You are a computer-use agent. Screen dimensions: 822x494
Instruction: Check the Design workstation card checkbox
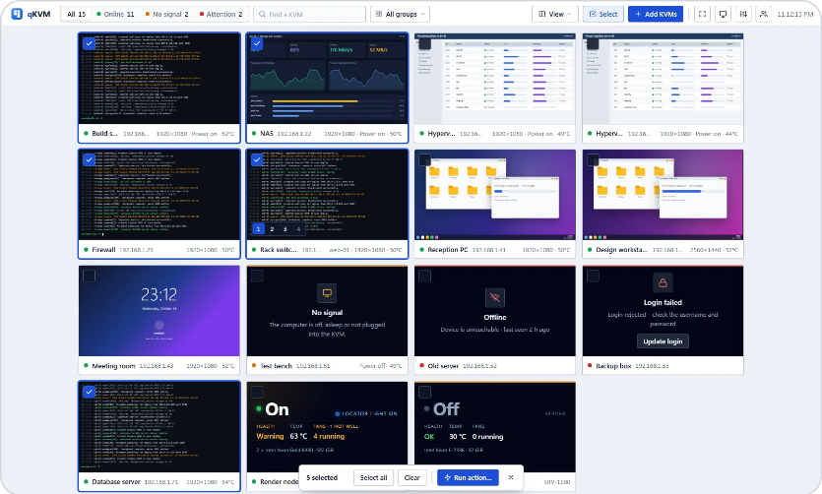click(593, 159)
